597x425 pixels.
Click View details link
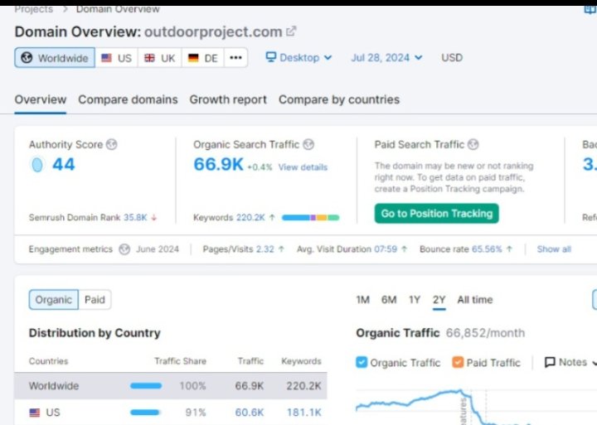(303, 167)
